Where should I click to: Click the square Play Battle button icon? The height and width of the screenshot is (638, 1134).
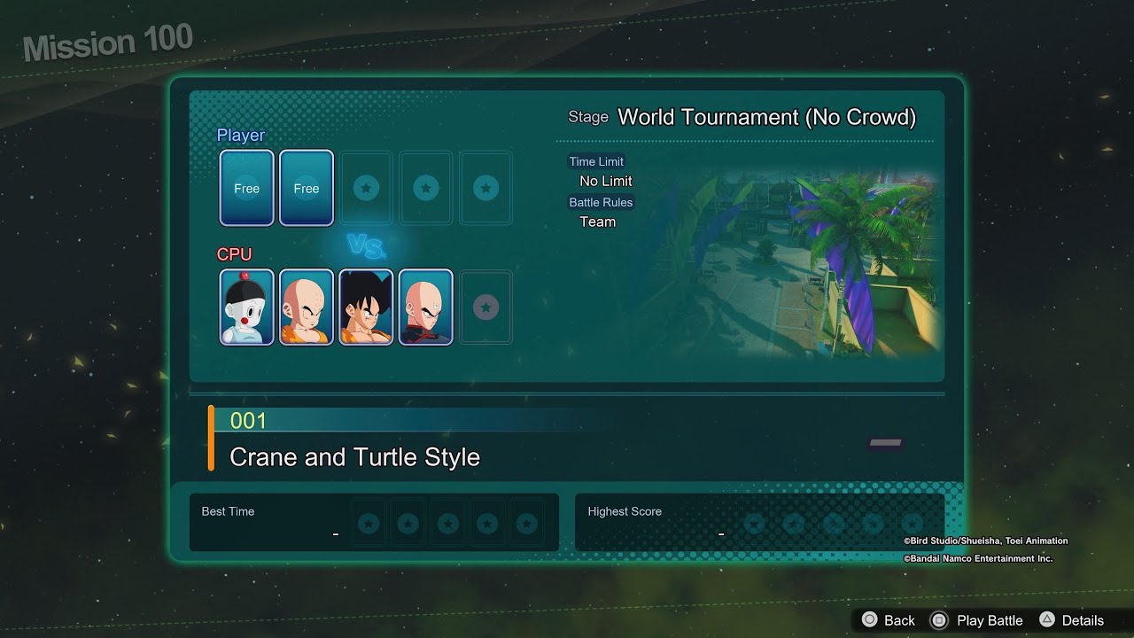coord(939,620)
